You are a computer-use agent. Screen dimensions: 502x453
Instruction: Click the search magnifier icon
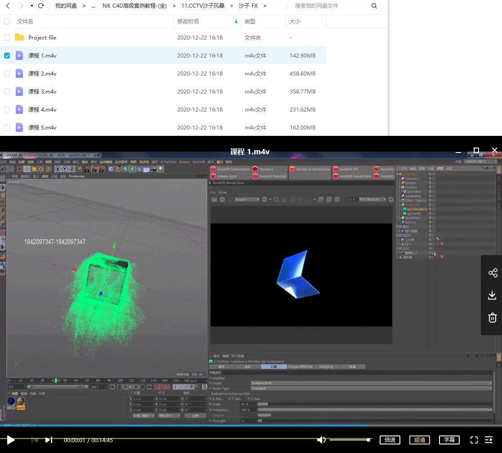point(374,6)
